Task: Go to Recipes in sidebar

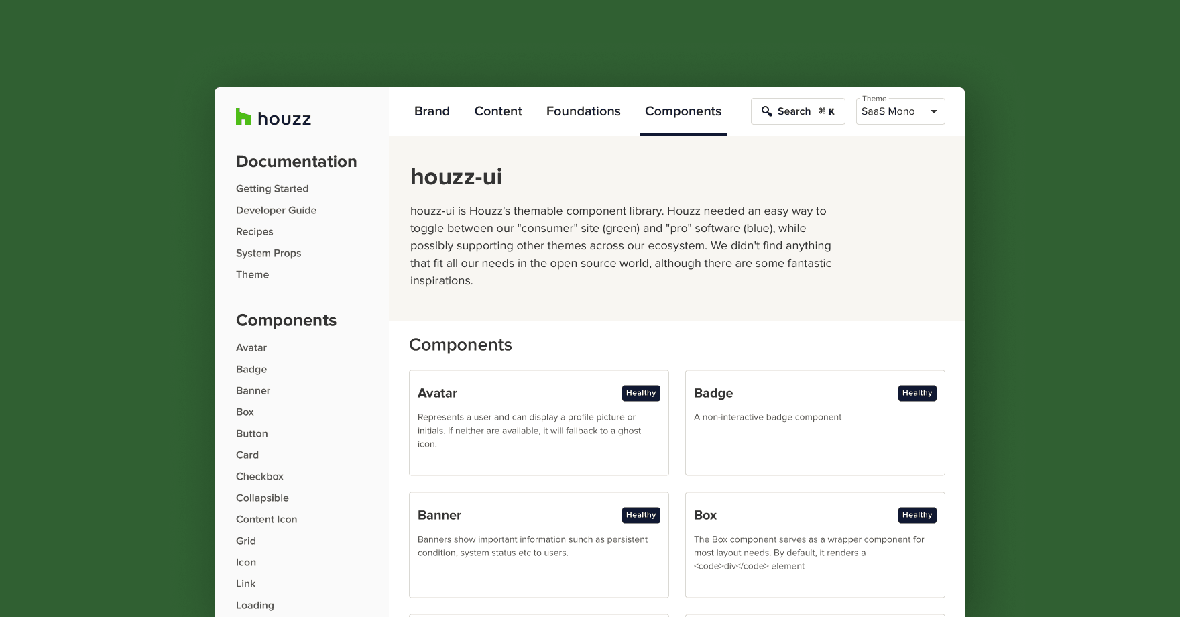Action: 255,232
